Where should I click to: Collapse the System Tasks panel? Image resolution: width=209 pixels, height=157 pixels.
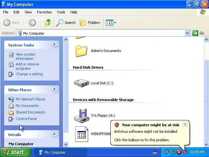click(55, 44)
